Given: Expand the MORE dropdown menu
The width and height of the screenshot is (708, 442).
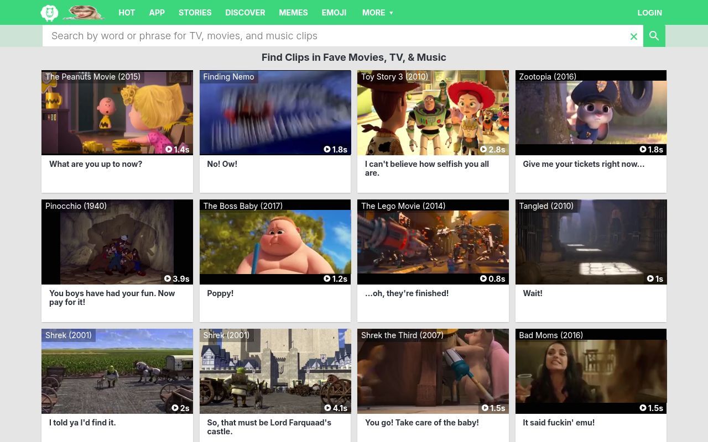Looking at the screenshot, I should coord(378,13).
